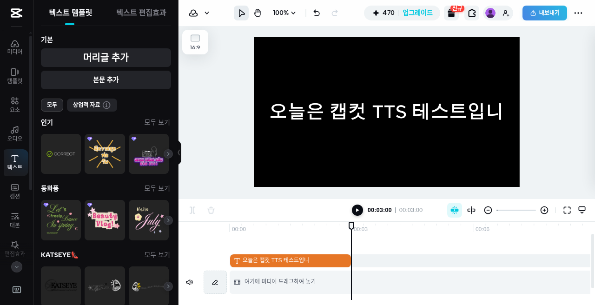Image resolution: width=595 pixels, height=305 pixels.
Task: Show next templates in KATSEYE row
Action: tap(168, 286)
